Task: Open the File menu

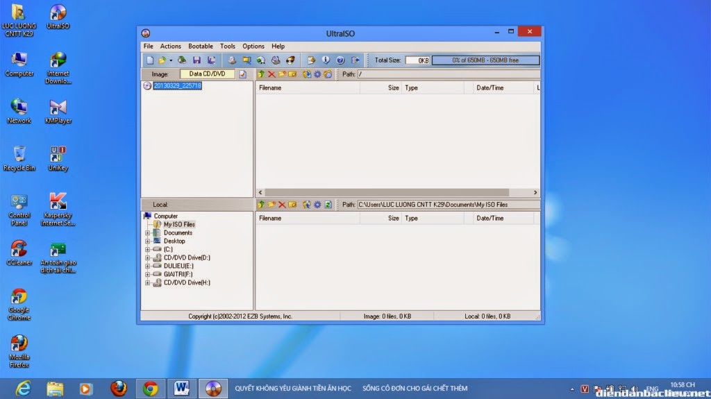Action: pos(149,46)
